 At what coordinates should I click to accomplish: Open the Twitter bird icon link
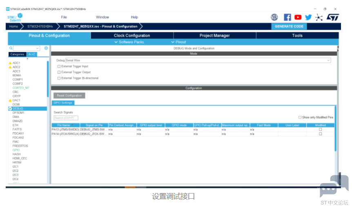click(x=308, y=17)
